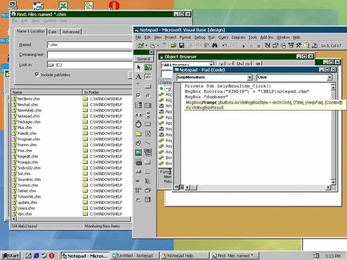Click the General tab of the toolbox
The image size is (347, 260).
tap(144, 59)
